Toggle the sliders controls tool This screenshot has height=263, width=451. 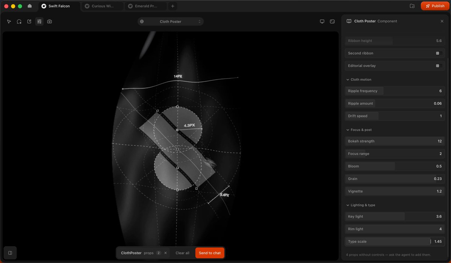[39, 21]
